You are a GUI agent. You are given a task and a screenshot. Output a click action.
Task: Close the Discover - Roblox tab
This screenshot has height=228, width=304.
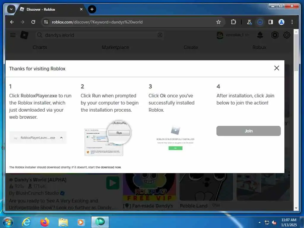point(81,9)
